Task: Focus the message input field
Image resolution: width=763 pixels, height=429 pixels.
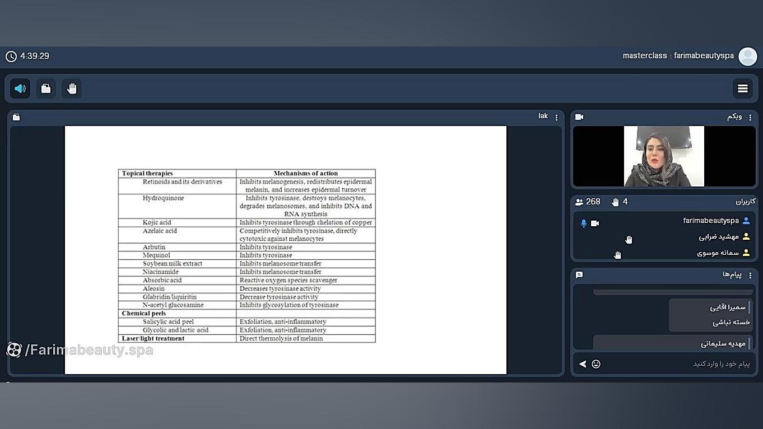Action: pyautogui.click(x=678, y=364)
